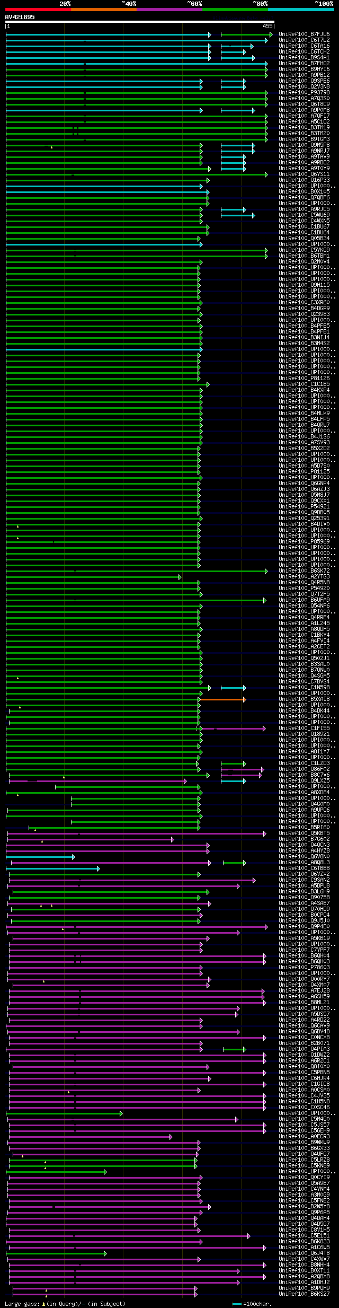Select the UniRef100_B6QH04 label
The width and height of the screenshot is (339, 1308).
coord(304,956)
